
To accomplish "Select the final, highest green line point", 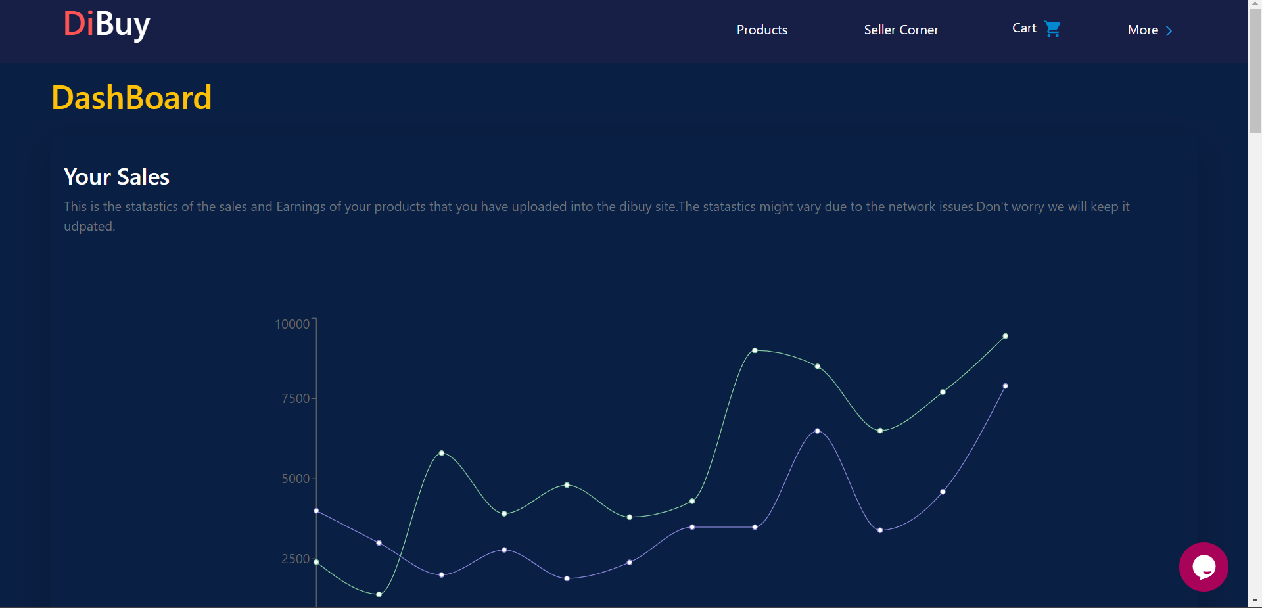I will 1005,336.
